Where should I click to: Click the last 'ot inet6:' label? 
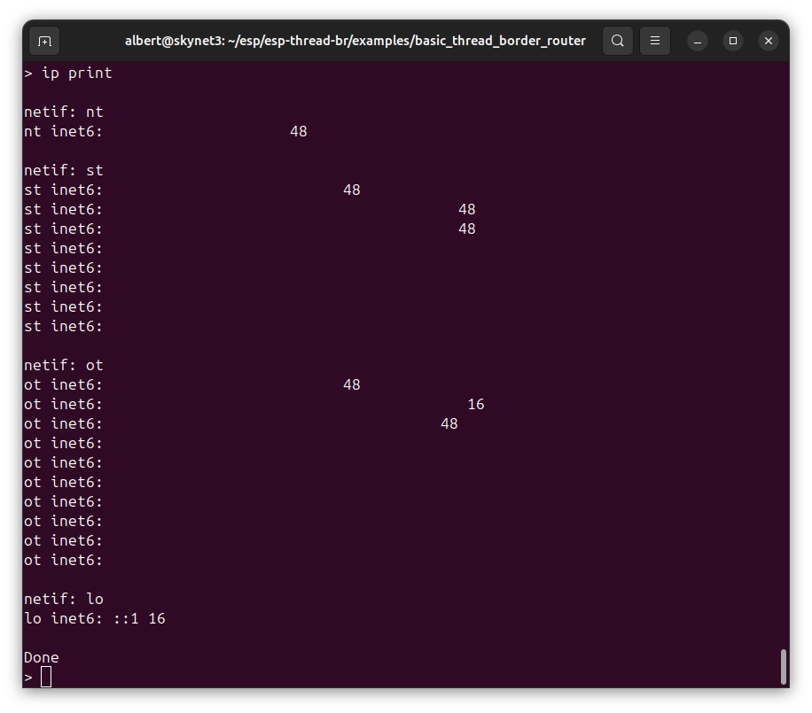coord(64,560)
